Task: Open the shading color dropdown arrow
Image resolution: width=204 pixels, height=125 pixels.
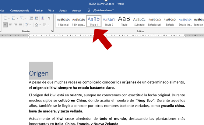Action: tap(40, 25)
